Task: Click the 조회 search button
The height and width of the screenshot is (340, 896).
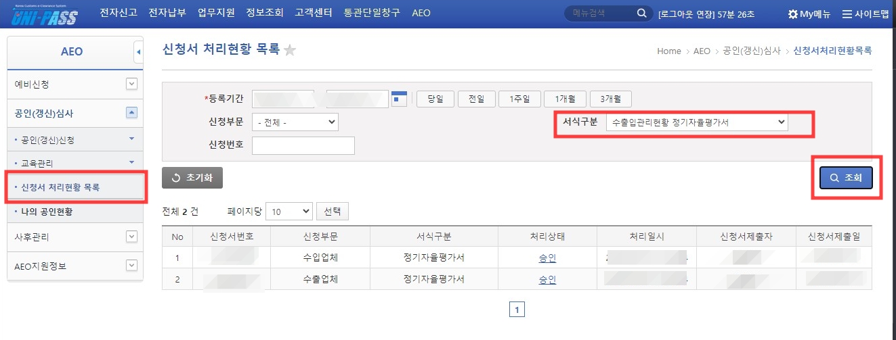Action: (846, 178)
